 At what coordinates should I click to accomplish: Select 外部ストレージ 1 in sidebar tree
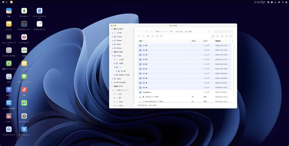pos(122,90)
